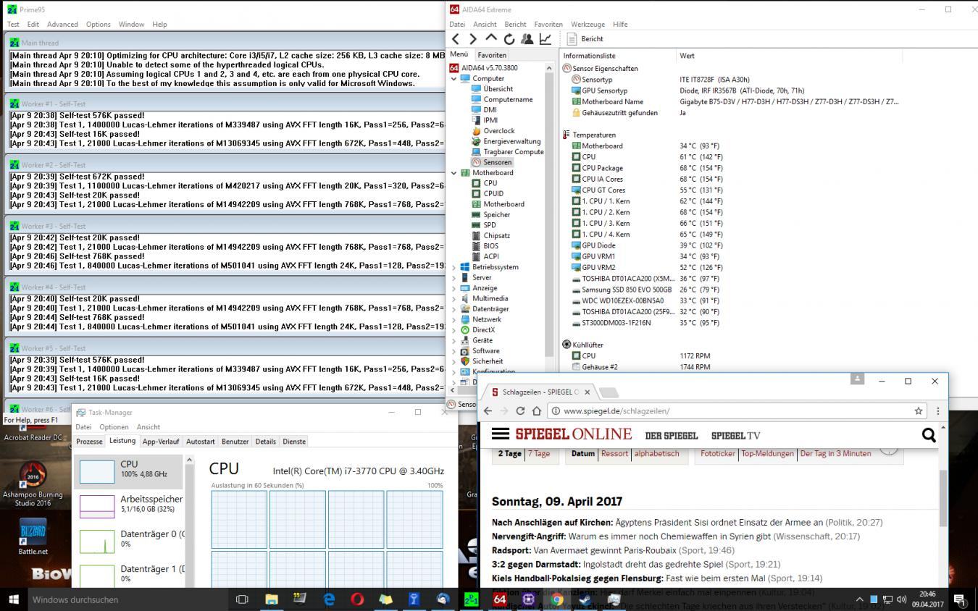
Task: Open AIDA64 user management icon
Action: [x=527, y=39]
